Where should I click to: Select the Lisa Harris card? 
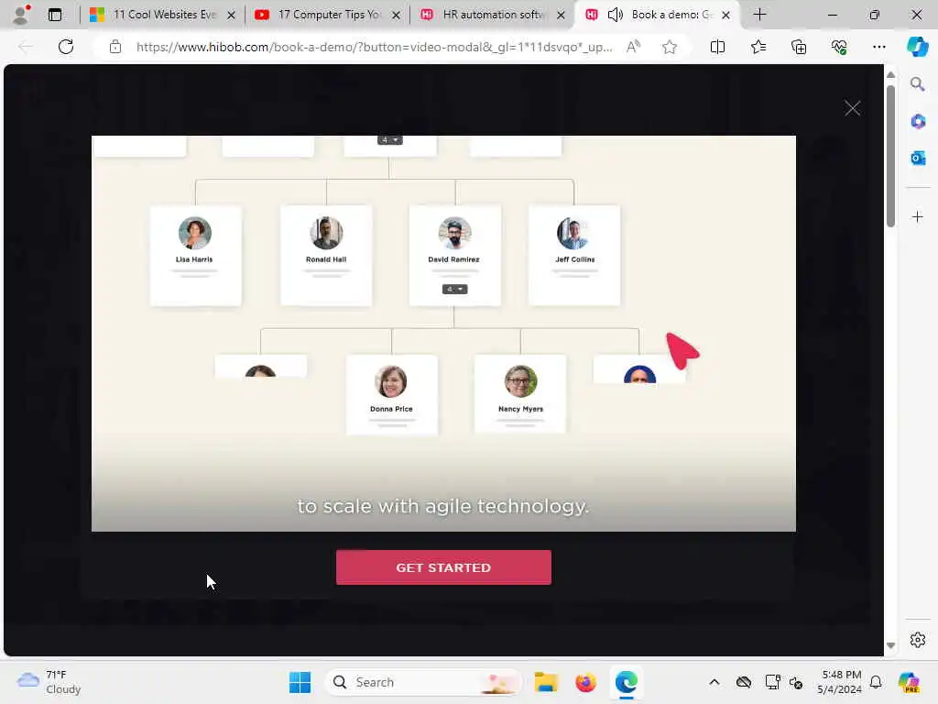point(195,256)
